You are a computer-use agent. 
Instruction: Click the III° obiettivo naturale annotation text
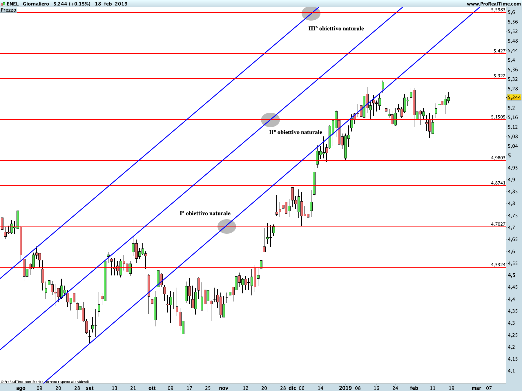point(336,28)
